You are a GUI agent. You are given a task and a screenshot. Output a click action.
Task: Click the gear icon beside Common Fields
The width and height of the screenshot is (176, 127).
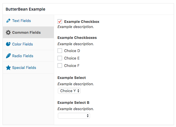(8, 32)
